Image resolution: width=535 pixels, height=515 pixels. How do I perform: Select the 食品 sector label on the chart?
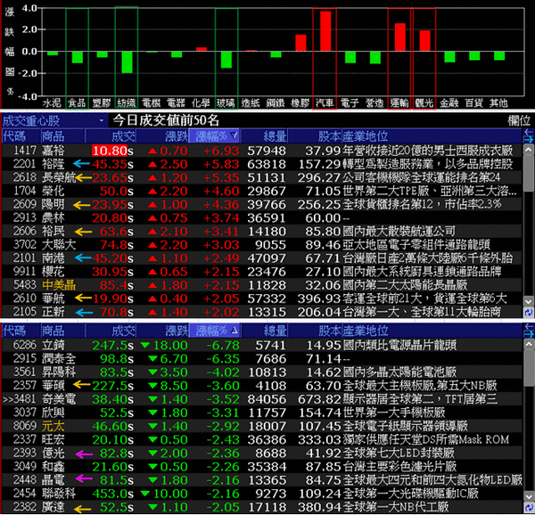coord(77,103)
